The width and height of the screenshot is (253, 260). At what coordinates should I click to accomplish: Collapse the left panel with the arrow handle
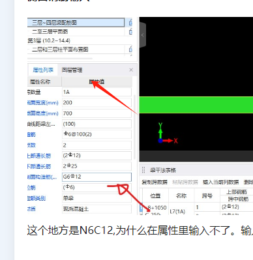pyautogui.click(x=143, y=35)
